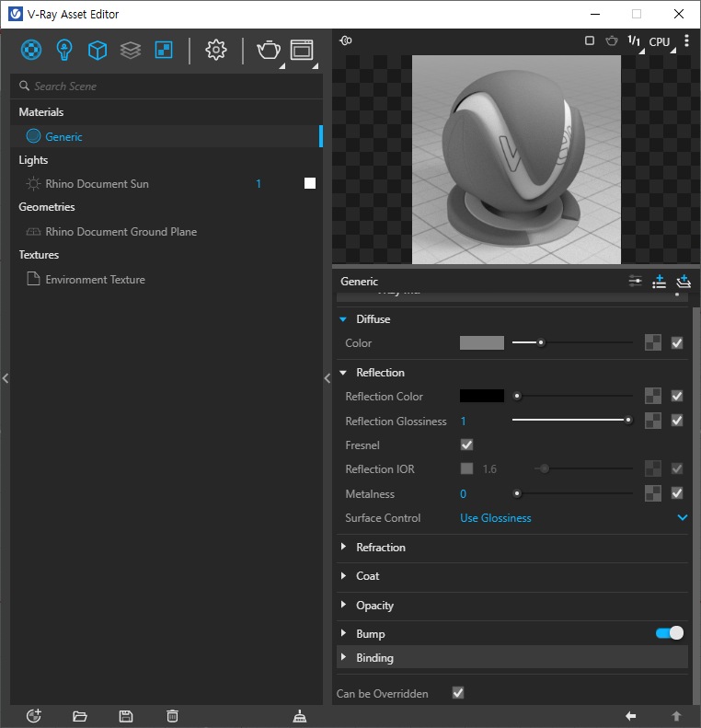Stop the preview render square icon
Screen dimensions: 701x728
[x=589, y=40]
